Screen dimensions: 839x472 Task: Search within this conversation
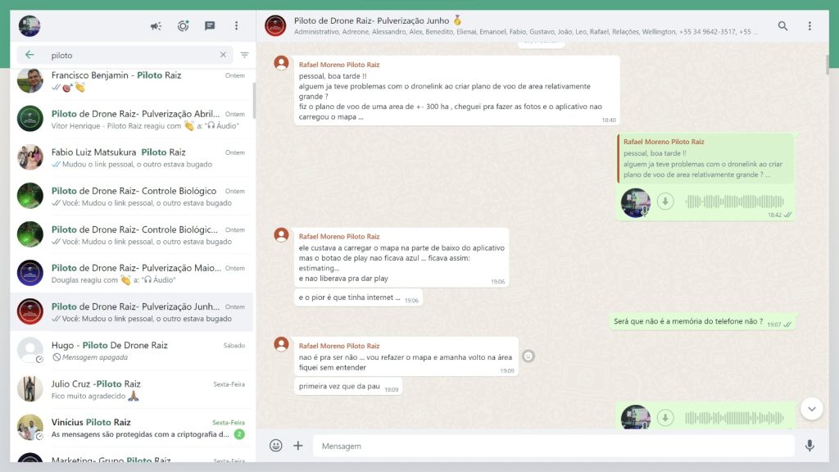782,25
